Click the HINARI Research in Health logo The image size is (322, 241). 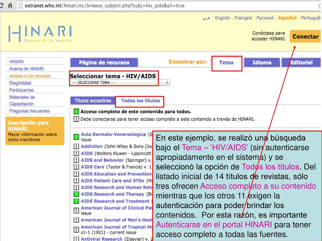coord(40,34)
